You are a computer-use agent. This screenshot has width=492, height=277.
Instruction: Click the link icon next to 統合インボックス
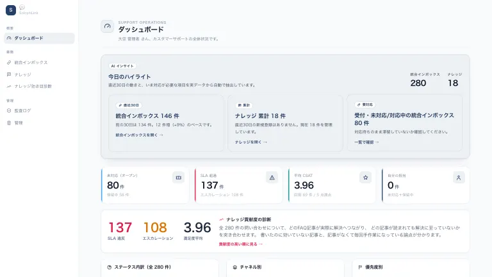9,62
